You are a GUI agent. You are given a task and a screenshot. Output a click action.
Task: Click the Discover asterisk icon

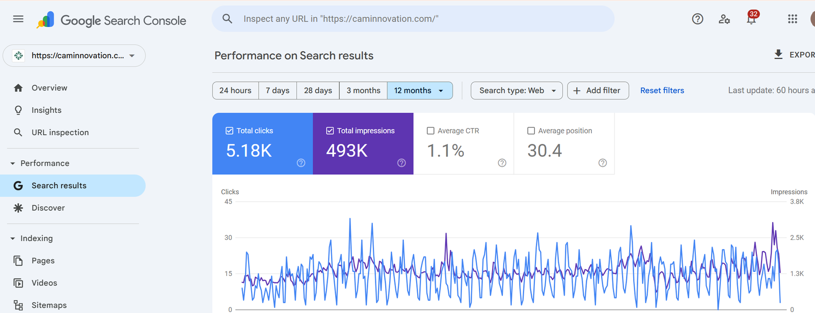click(18, 208)
